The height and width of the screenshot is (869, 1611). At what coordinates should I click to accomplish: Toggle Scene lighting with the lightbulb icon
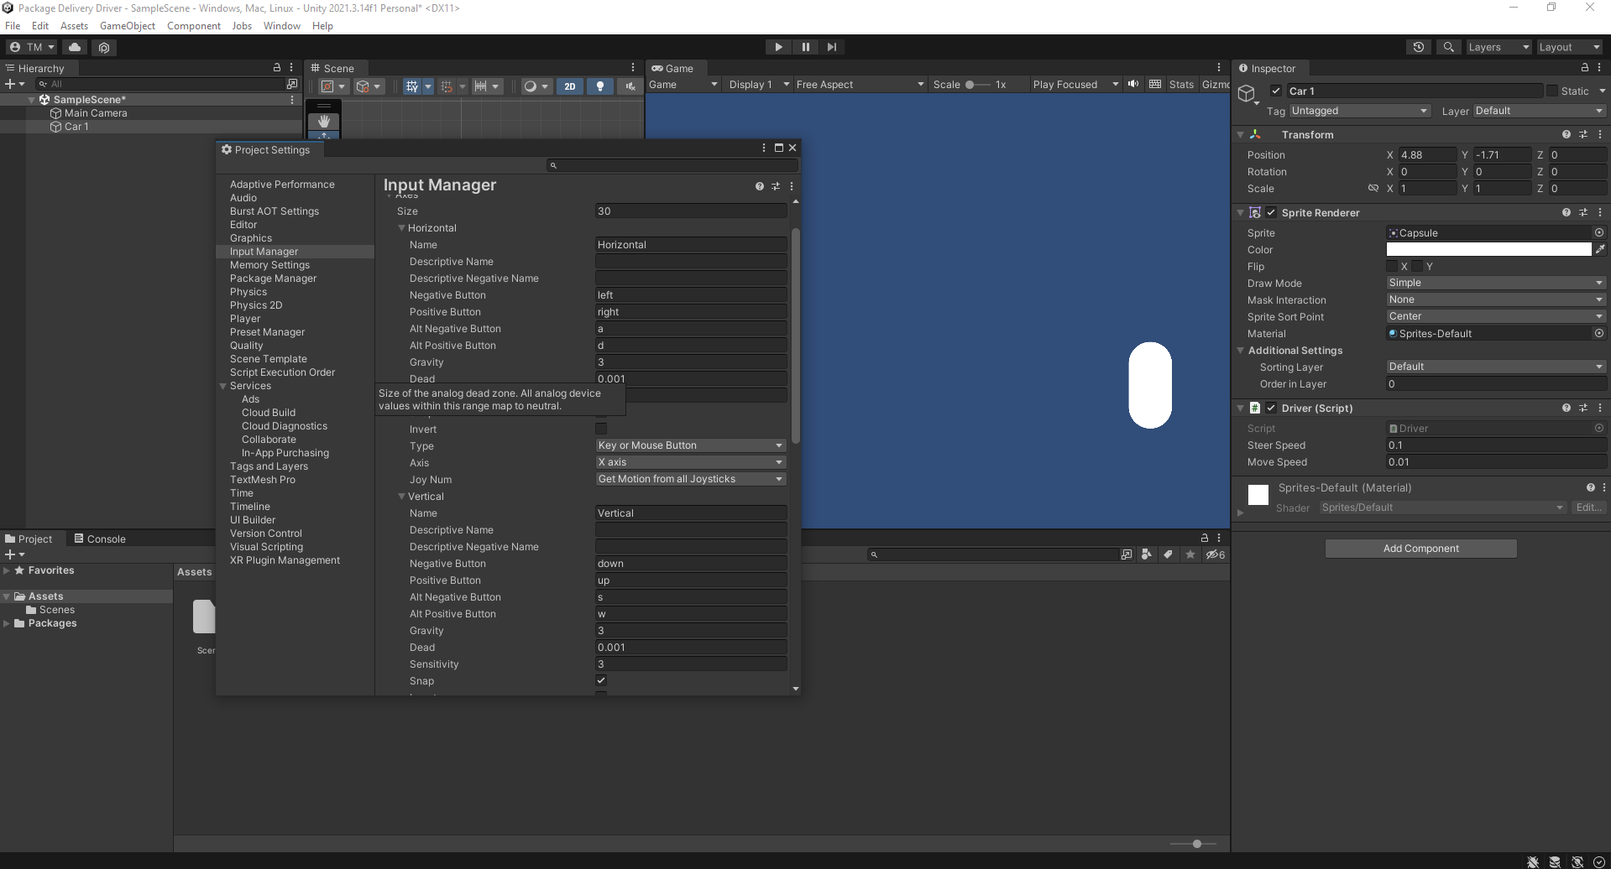pos(599,86)
